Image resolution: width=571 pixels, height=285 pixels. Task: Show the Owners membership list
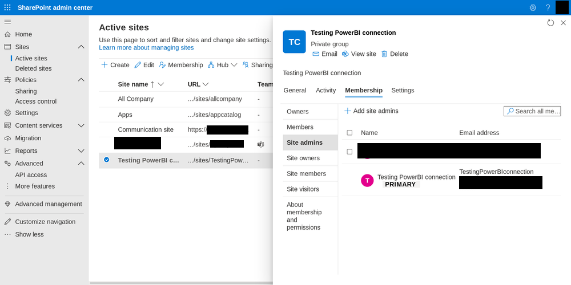(310, 112)
